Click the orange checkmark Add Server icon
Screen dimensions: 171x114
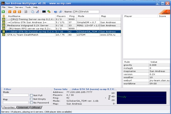tap(10, 12)
